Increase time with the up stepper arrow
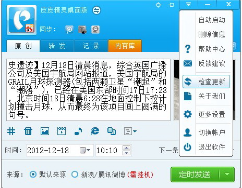Image resolution: width=242 pixels, height=188 pixels. [127, 148]
